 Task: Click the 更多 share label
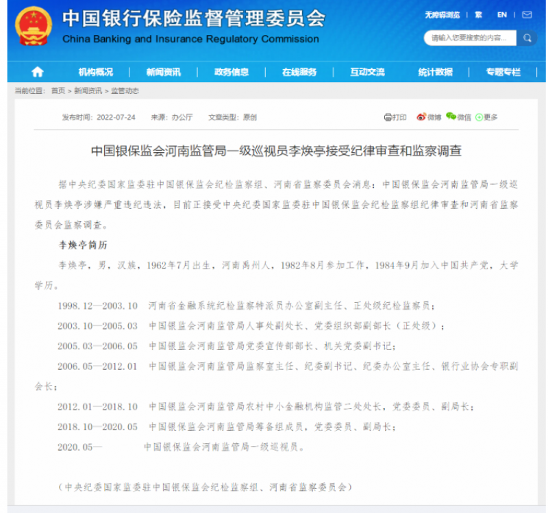pos(490,117)
